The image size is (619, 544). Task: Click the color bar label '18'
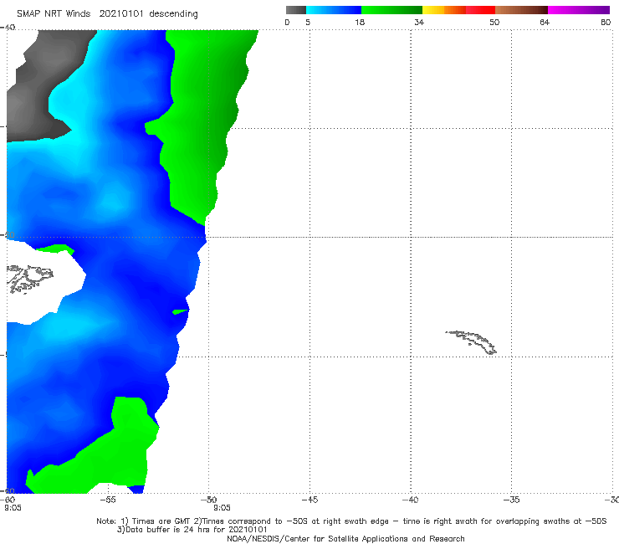(x=360, y=22)
